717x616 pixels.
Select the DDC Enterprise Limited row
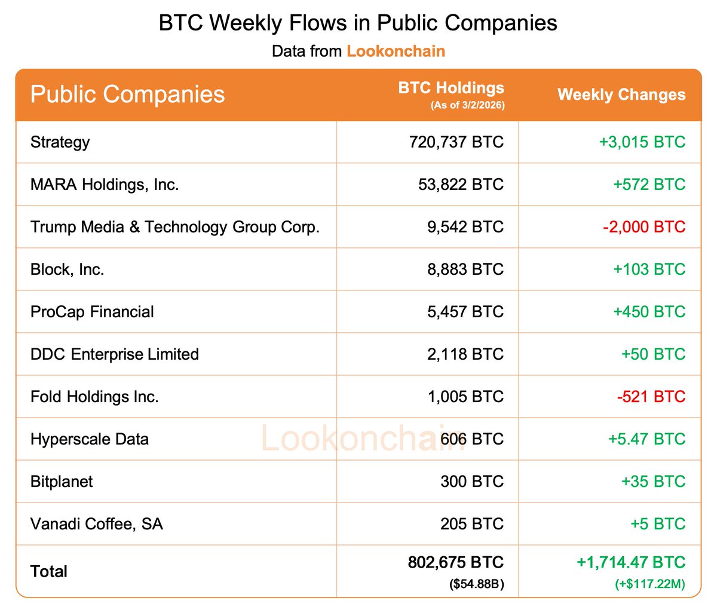(114, 354)
